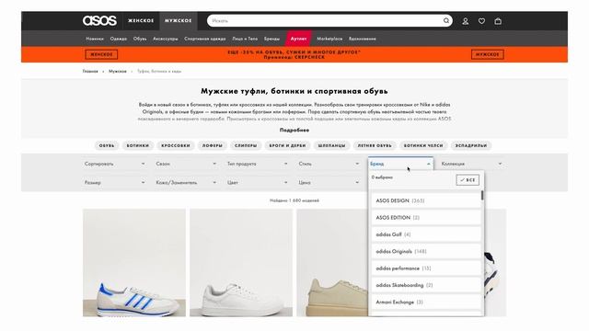
Task: Open the beige sneaker product thumbnail
Action: pyautogui.click(x=332, y=263)
